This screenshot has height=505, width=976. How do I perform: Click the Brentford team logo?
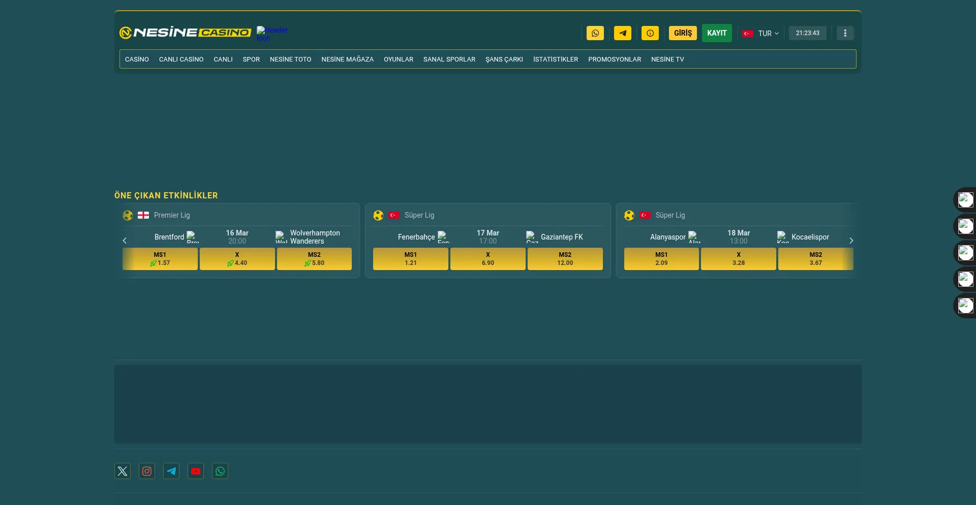(193, 236)
